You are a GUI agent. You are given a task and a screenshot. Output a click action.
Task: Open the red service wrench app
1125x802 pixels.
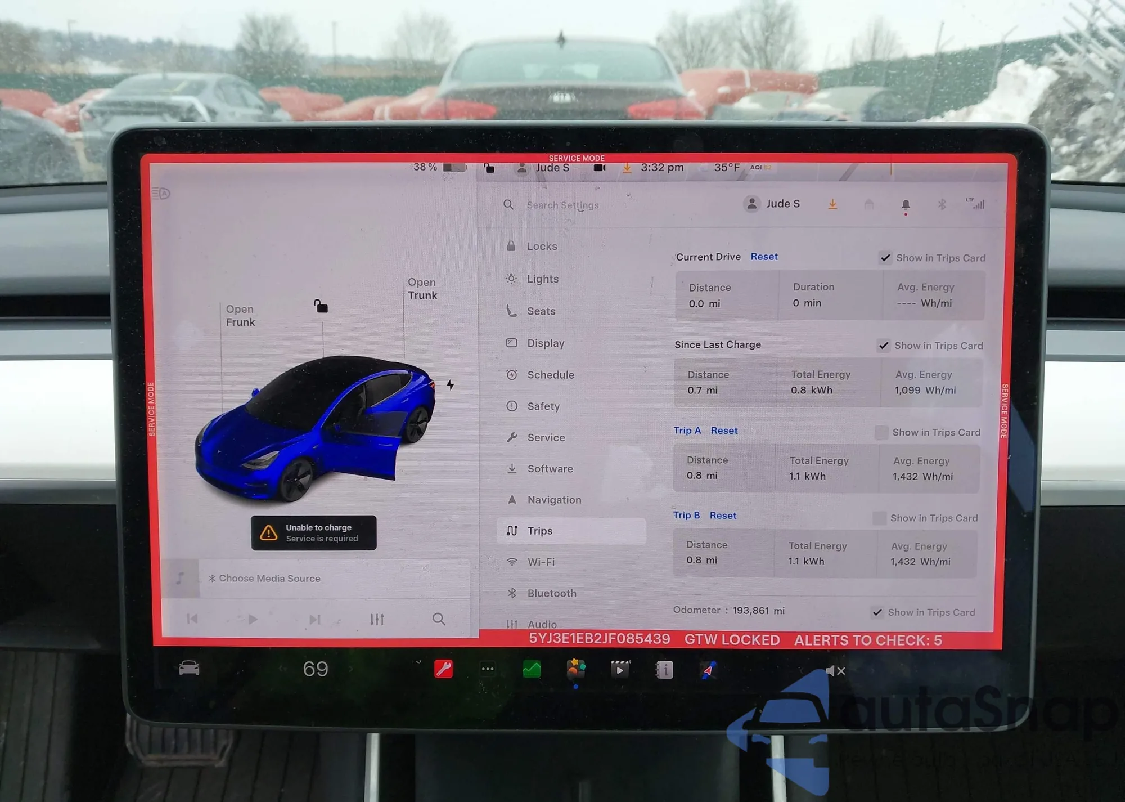click(443, 669)
